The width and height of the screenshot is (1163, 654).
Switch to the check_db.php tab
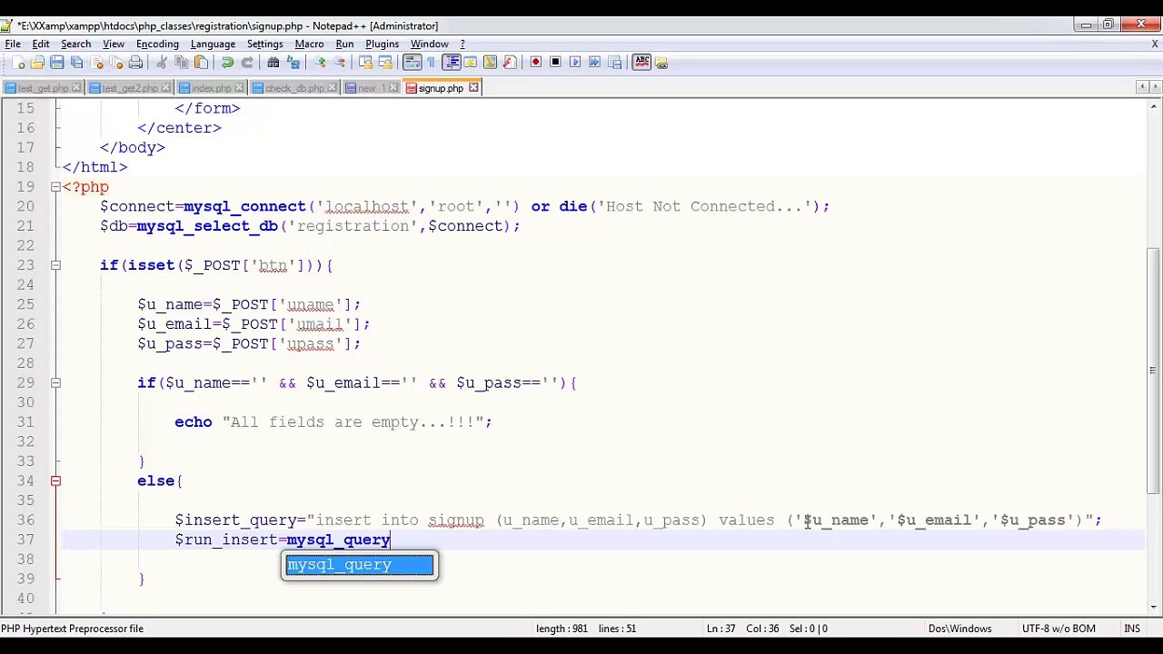click(293, 88)
